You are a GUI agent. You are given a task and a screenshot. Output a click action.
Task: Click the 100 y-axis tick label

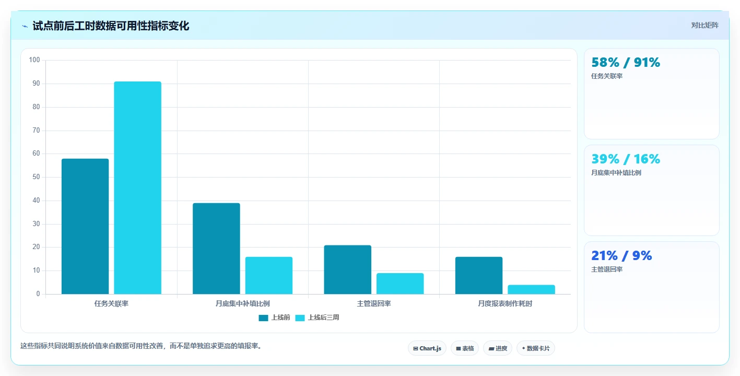tap(34, 60)
